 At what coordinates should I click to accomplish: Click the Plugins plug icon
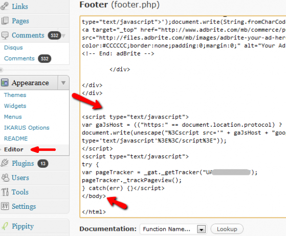(x=5, y=163)
